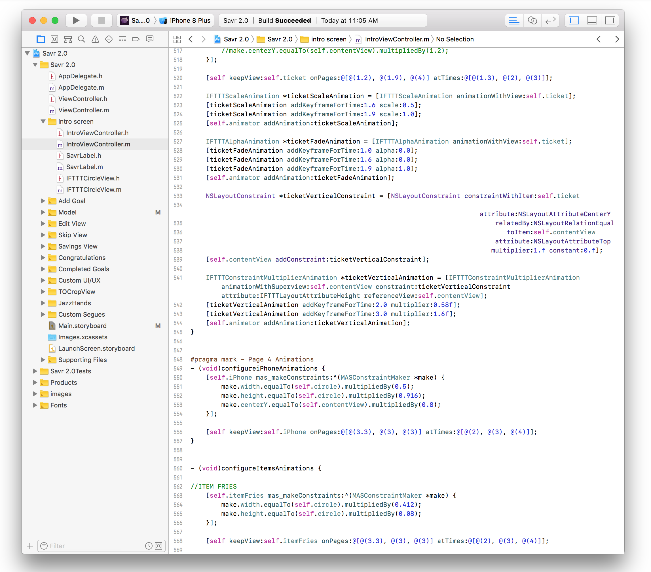Click the Run (play) button

[76, 20]
